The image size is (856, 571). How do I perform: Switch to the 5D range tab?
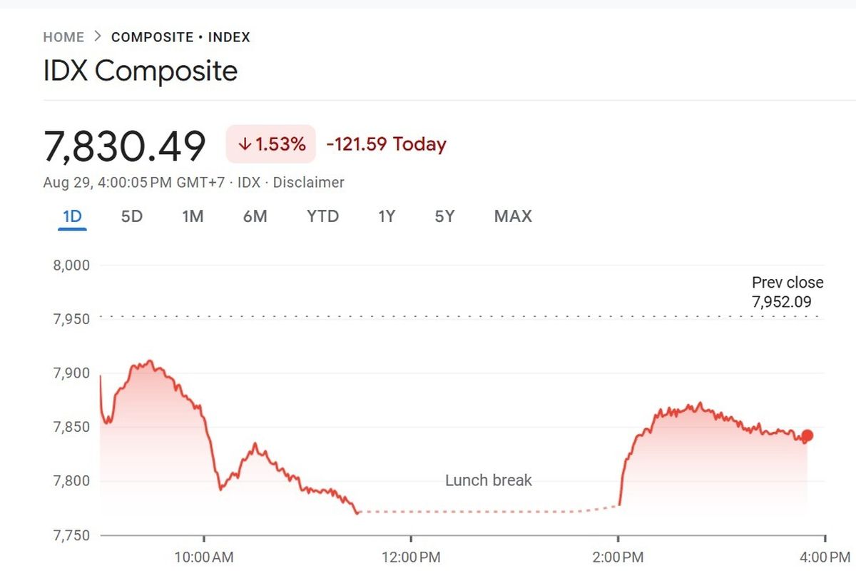click(x=132, y=216)
